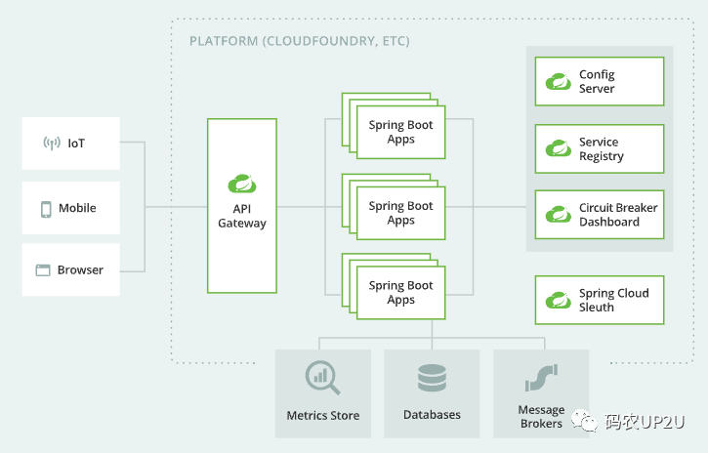
Task: Click the Spring Cloud Sleuth text
Action: pyautogui.click(x=614, y=300)
